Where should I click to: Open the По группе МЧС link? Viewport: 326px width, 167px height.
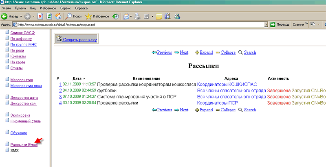tap(24, 45)
